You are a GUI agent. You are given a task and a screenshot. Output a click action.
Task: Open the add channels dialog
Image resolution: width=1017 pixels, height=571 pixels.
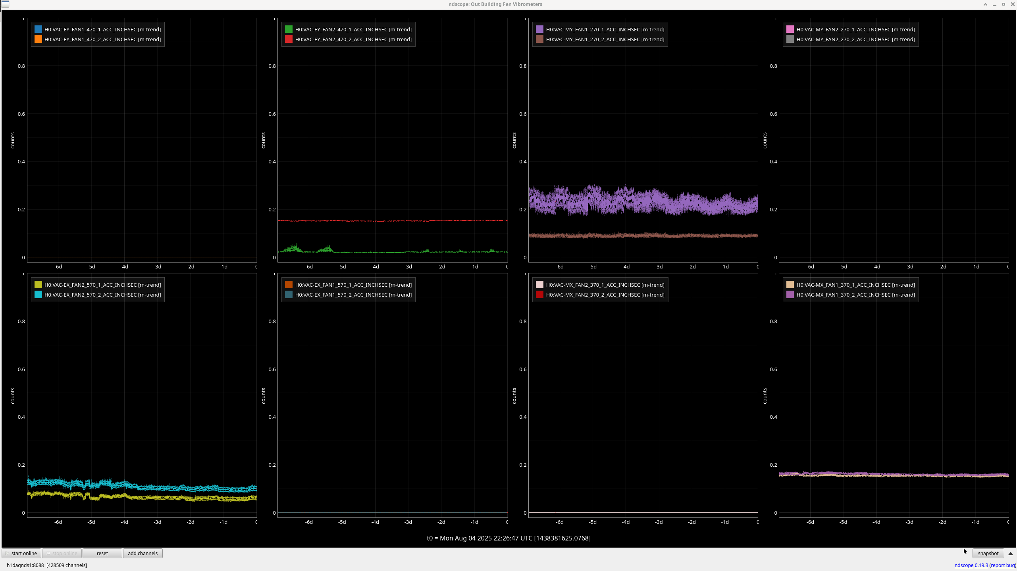(x=143, y=553)
